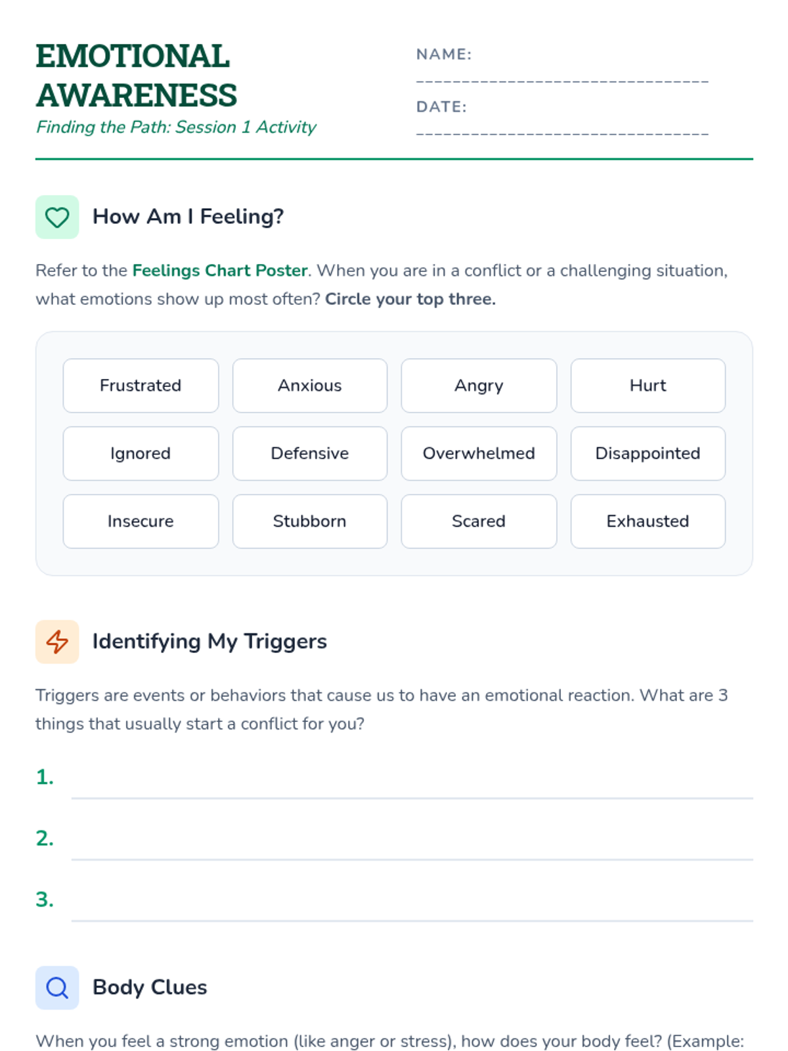Choose the Angry emotion box

pyautogui.click(x=479, y=386)
